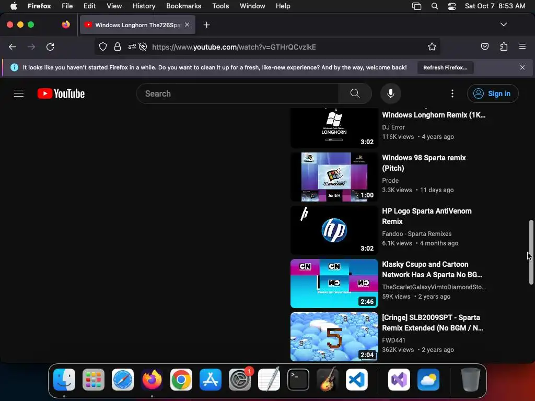Select the Windows Longhorn browser tab
The image size is (535, 401).
[137, 25]
